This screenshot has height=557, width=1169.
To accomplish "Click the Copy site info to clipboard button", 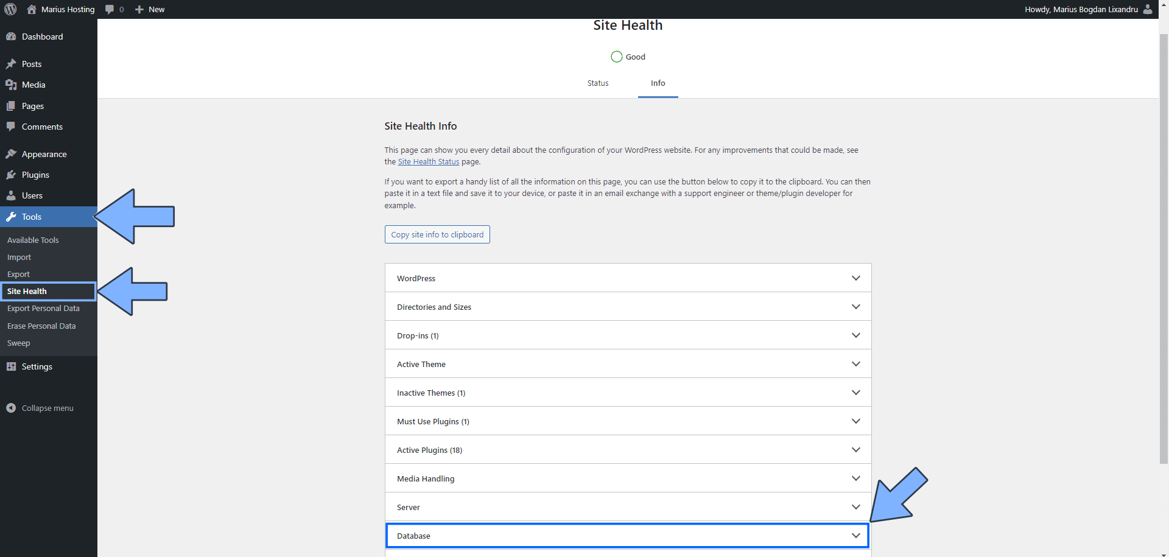I will [437, 234].
